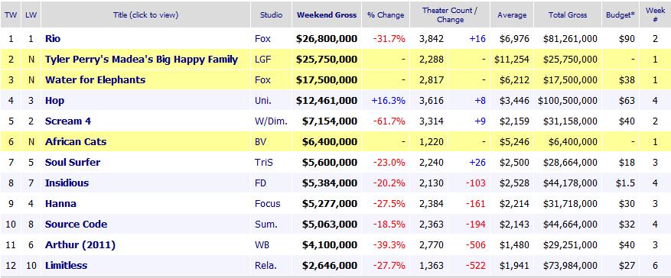
Task: Sort by the Average column header
Action: pyautogui.click(x=512, y=15)
